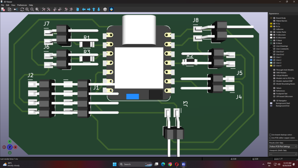This screenshot has width=298, height=168.
Task: Toggle SMD Models visibility eye
Action: [x=274, y=73]
